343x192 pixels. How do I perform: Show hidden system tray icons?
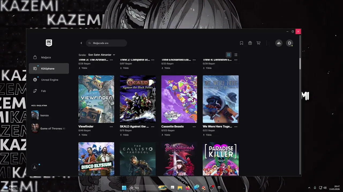309,188
